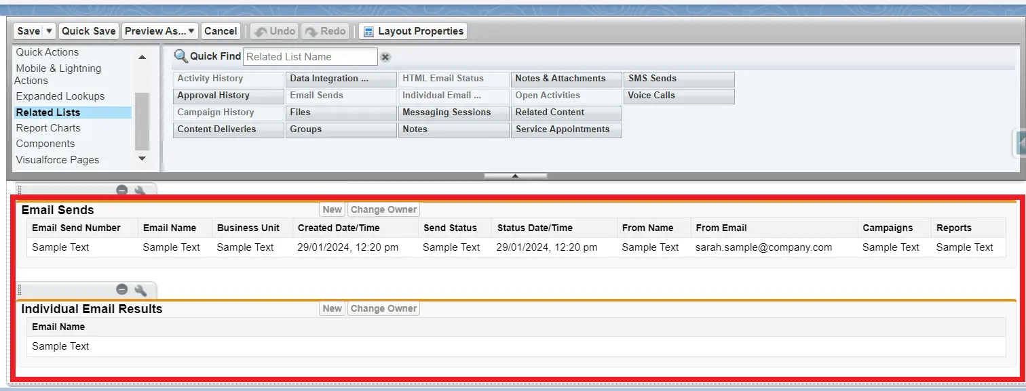1026x391 pixels.
Task: Click the Layout Properties icon button
Action: tap(368, 31)
